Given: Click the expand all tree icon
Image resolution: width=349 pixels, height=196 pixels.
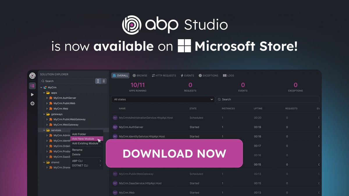Looking at the screenshot, I should click(x=98, y=81).
